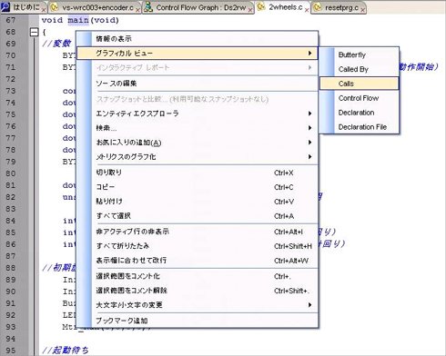The height and width of the screenshot is (356, 446).
Task: Select Control Flow graphical view
Action: (x=359, y=98)
